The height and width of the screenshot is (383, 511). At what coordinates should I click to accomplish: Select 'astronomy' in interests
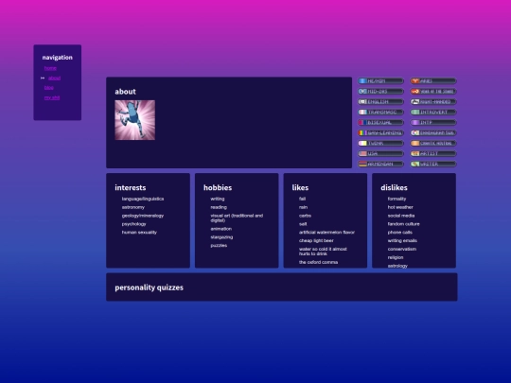point(133,207)
